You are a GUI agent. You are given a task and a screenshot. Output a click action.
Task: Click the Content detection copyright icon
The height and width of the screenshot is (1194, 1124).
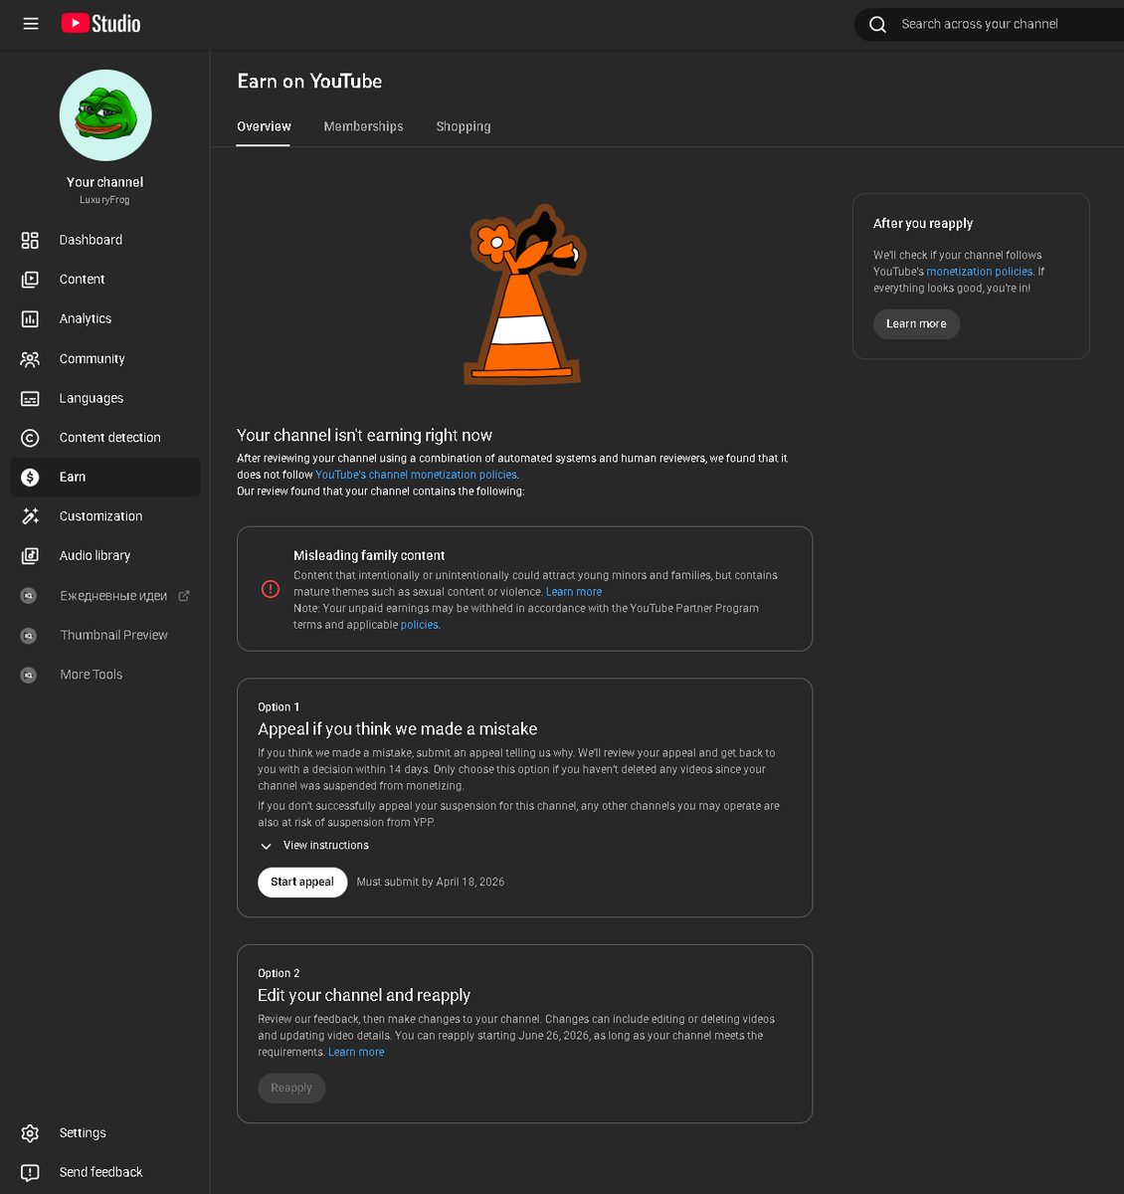tap(30, 438)
